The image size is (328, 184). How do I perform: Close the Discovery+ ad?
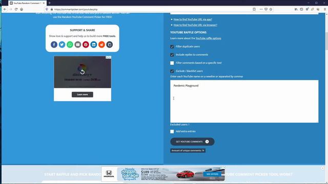click(x=110, y=57)
